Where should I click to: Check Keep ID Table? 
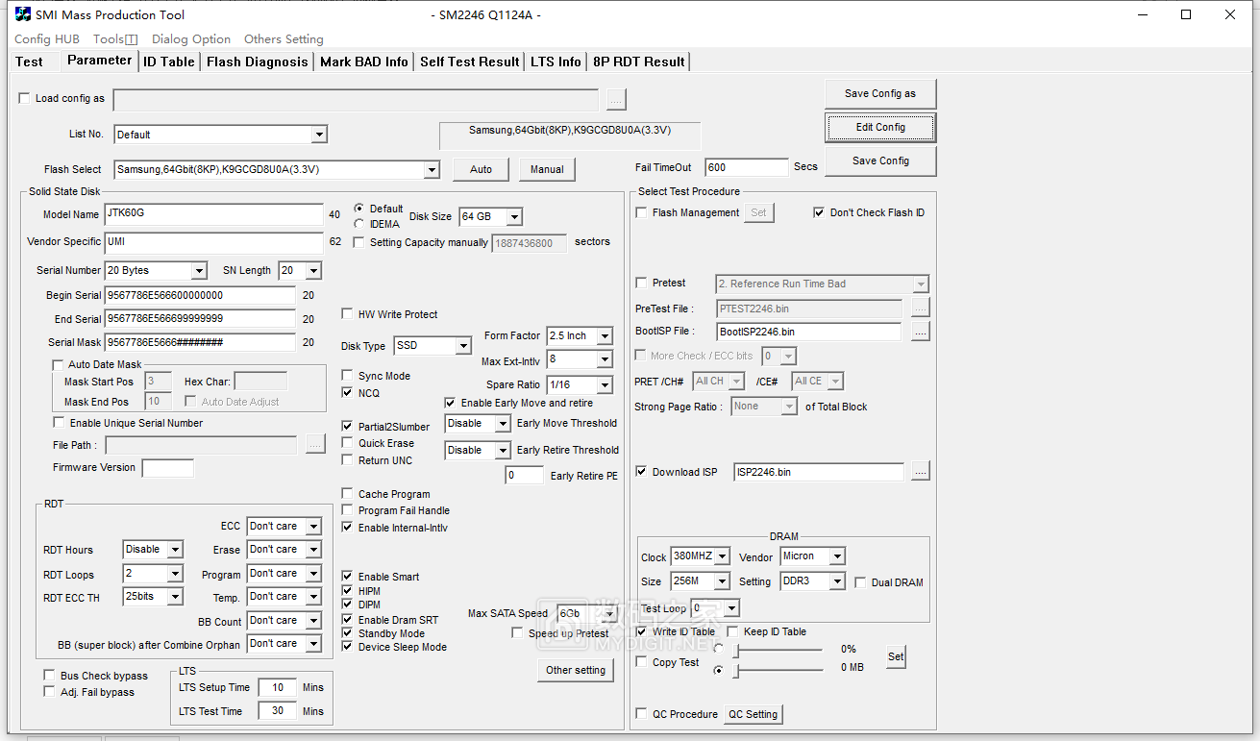pos(733,631)
